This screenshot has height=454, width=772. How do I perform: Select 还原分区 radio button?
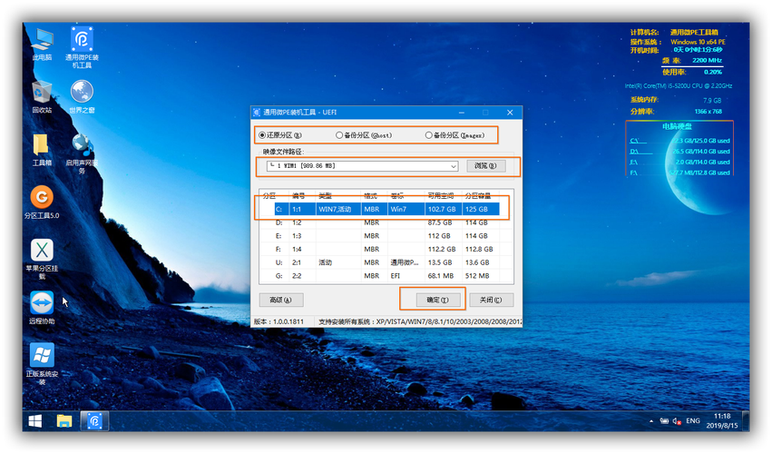[280, 135]
